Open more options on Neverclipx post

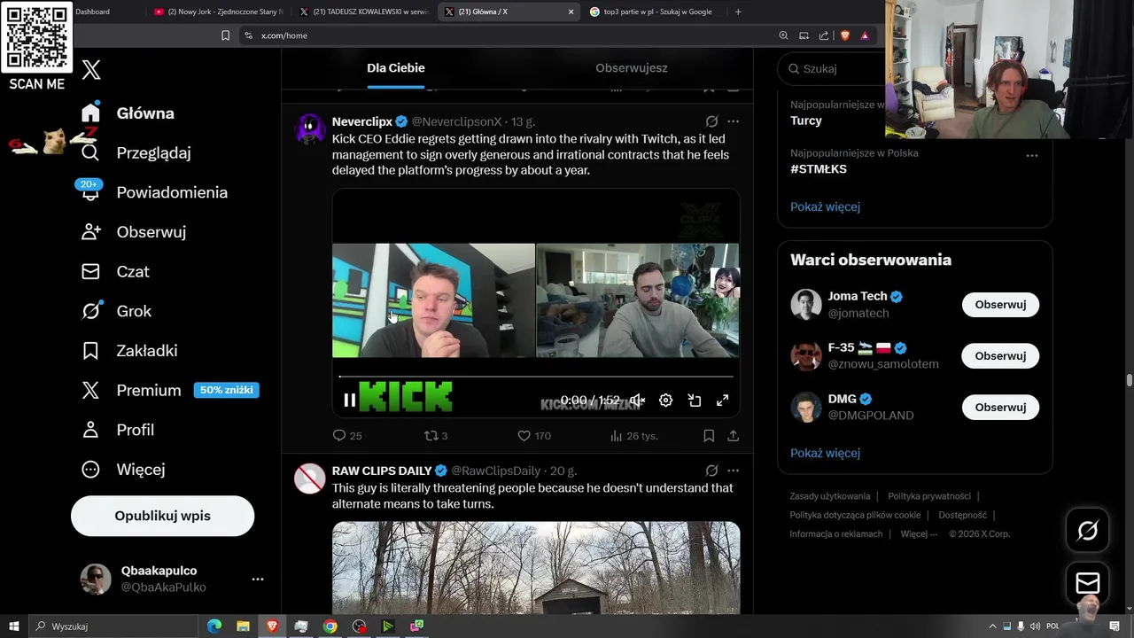pyautogui.click(x=733, y=121)
